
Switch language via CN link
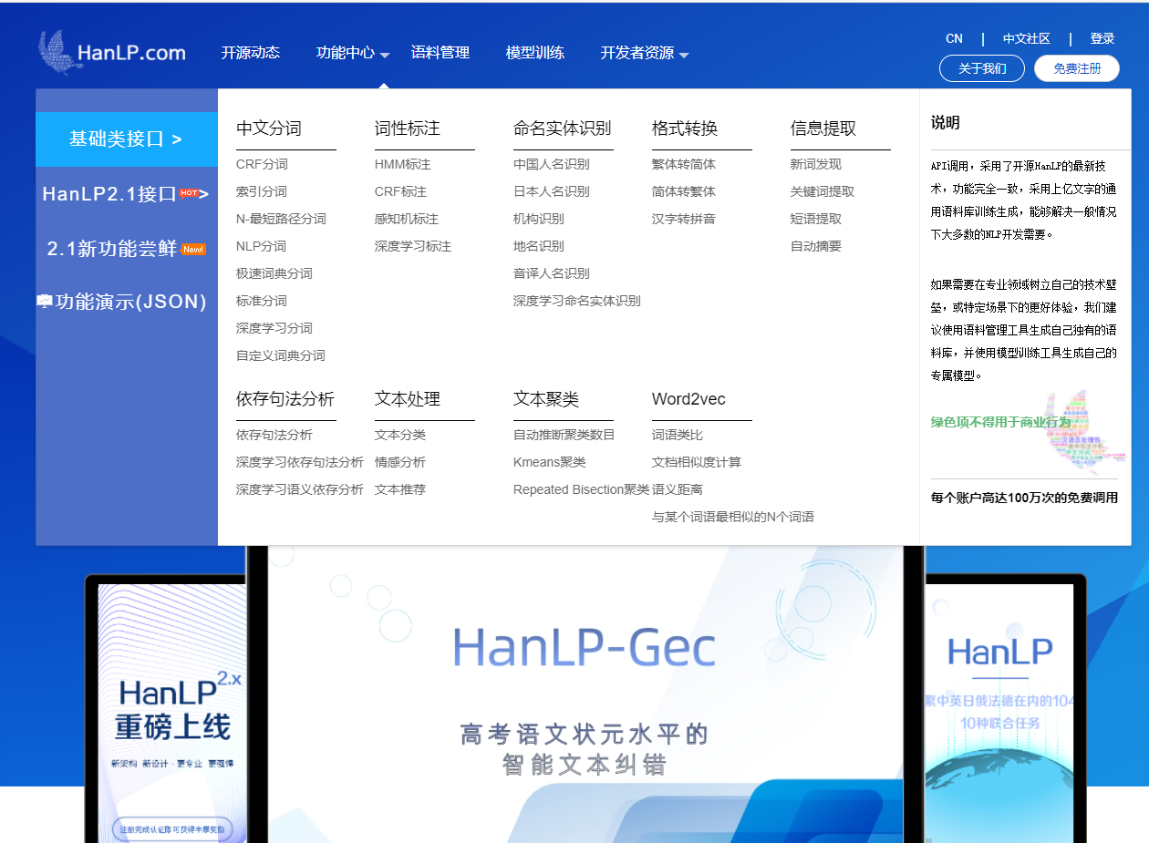tap(954, 38)
